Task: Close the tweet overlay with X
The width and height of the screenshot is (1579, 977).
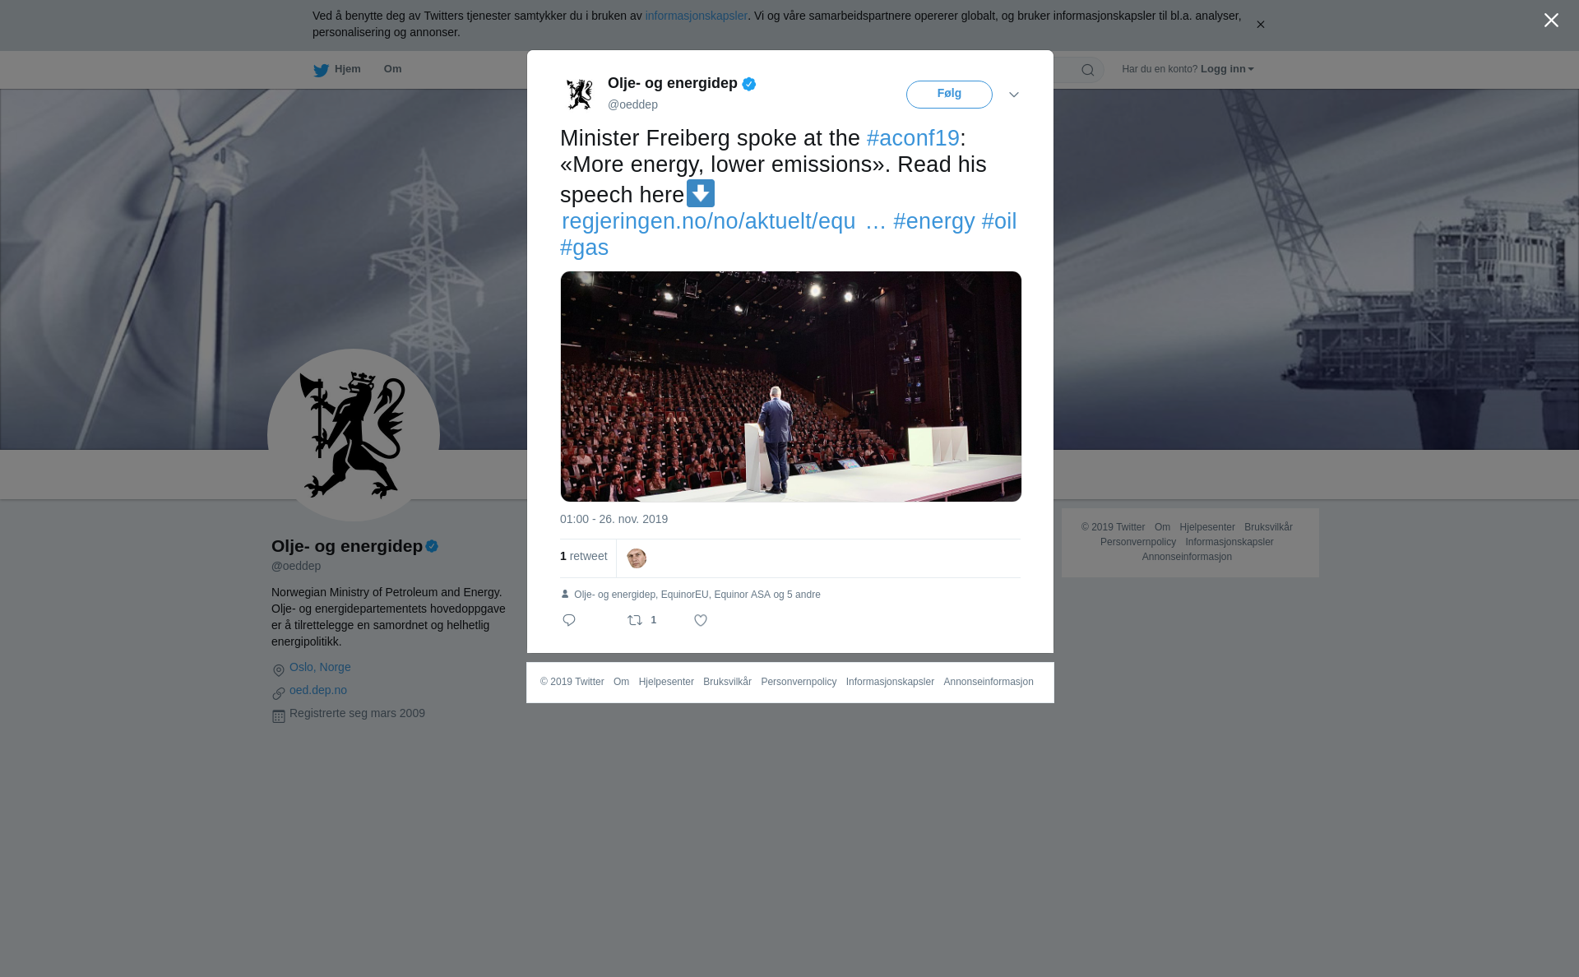Action: click(x=1550, y=21)
